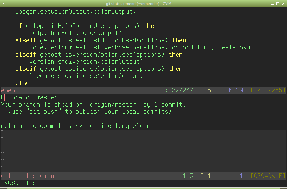Open the window menu icon in title bar
This screenshot has width=287, height=189.
tap(4, 4)
